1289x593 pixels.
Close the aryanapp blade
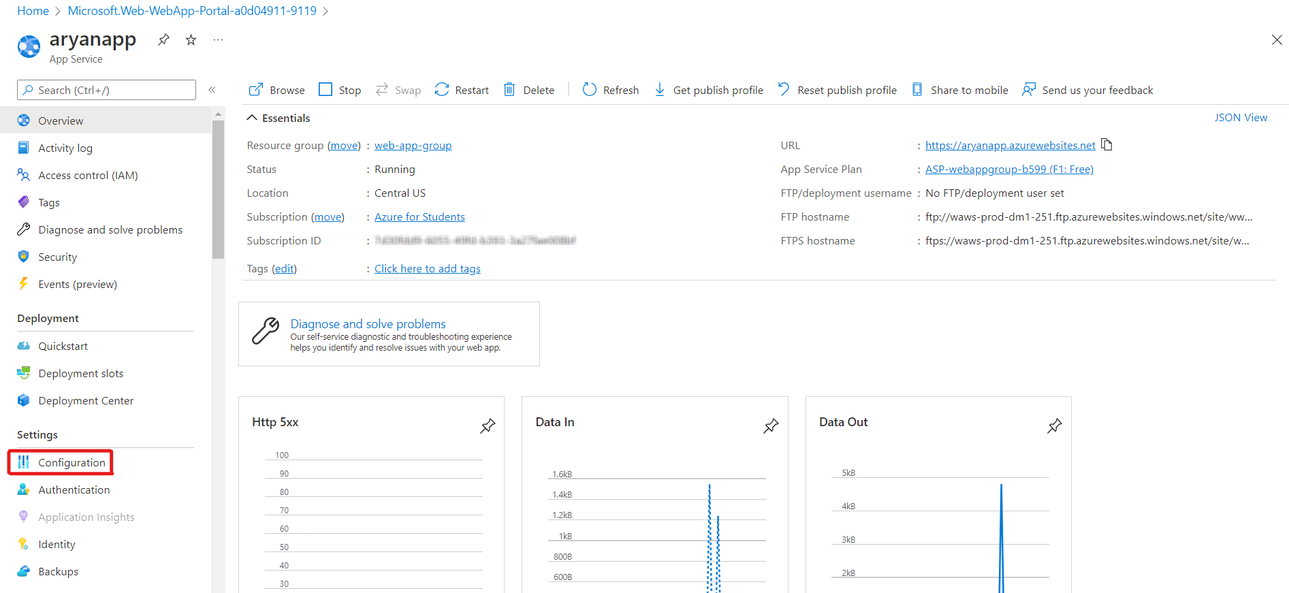pos(1277,40)
